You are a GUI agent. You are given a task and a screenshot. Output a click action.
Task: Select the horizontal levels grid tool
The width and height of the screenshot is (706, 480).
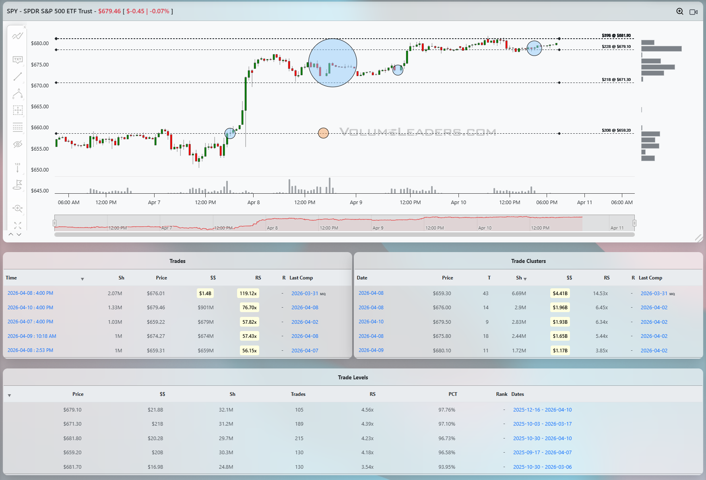click(x=17, y=127)
